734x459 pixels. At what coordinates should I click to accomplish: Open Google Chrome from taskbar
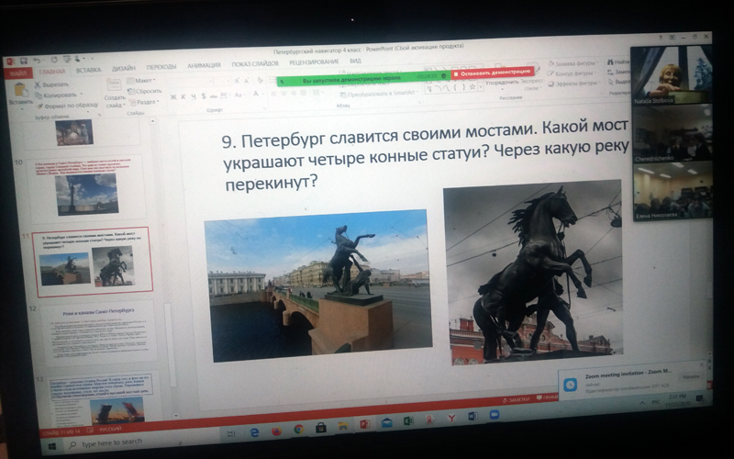coord(298,429)
